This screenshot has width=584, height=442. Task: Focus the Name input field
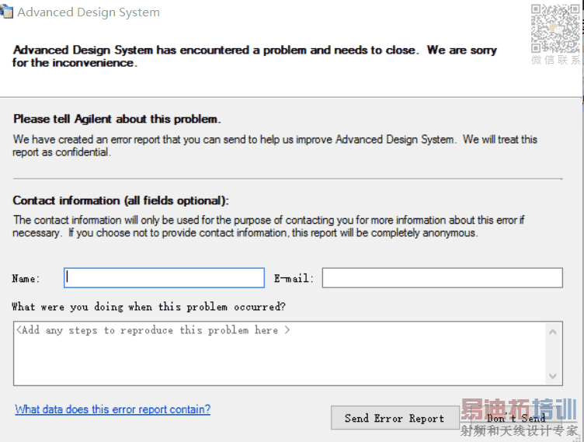[x=165, y=278]
